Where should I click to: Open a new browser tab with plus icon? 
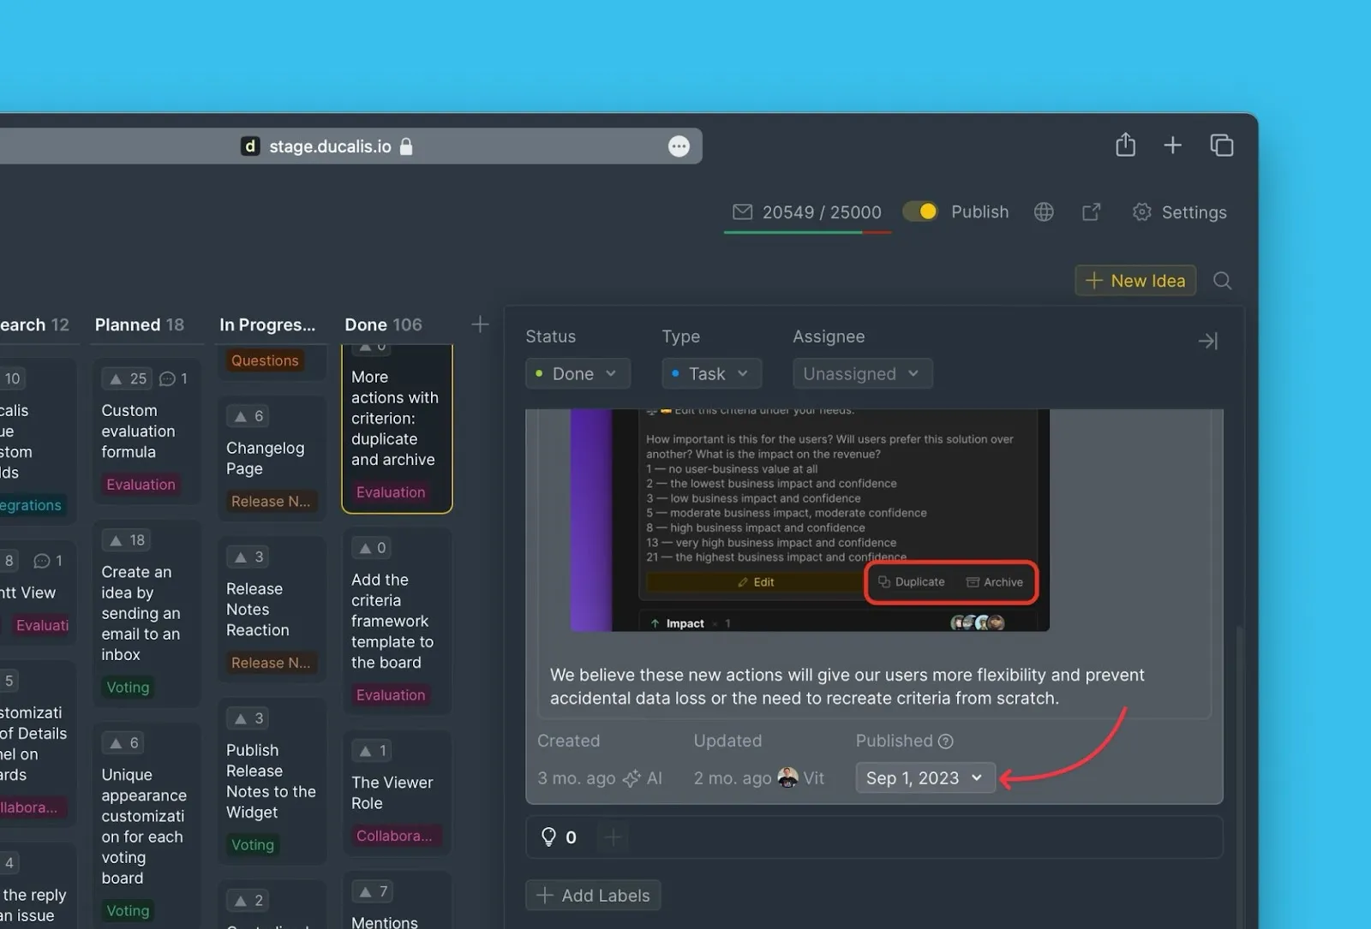1172,146
